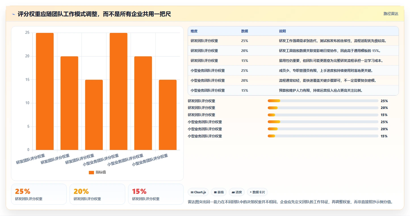Open the amber 20% stat card
Image resolution: width=410 pixels, height=216 pixels.
97,194
